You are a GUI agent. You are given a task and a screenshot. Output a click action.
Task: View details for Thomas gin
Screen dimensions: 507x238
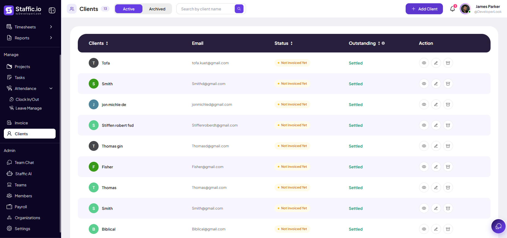(x=424, y=146)
